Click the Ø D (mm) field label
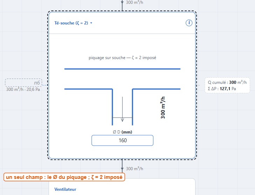The height and width of the screenshot is (195, 255). 122,132
